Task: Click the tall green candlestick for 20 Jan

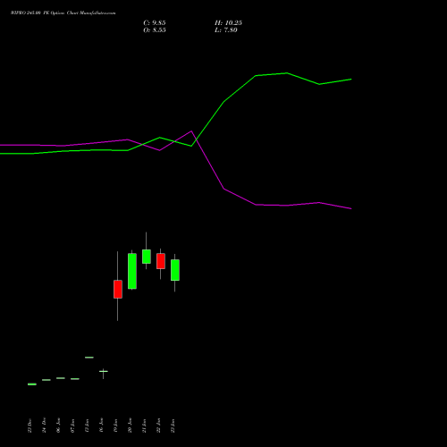Action: click(132, 271)
